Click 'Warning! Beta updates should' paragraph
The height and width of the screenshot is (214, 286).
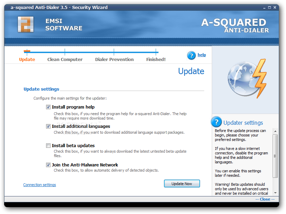242,189
